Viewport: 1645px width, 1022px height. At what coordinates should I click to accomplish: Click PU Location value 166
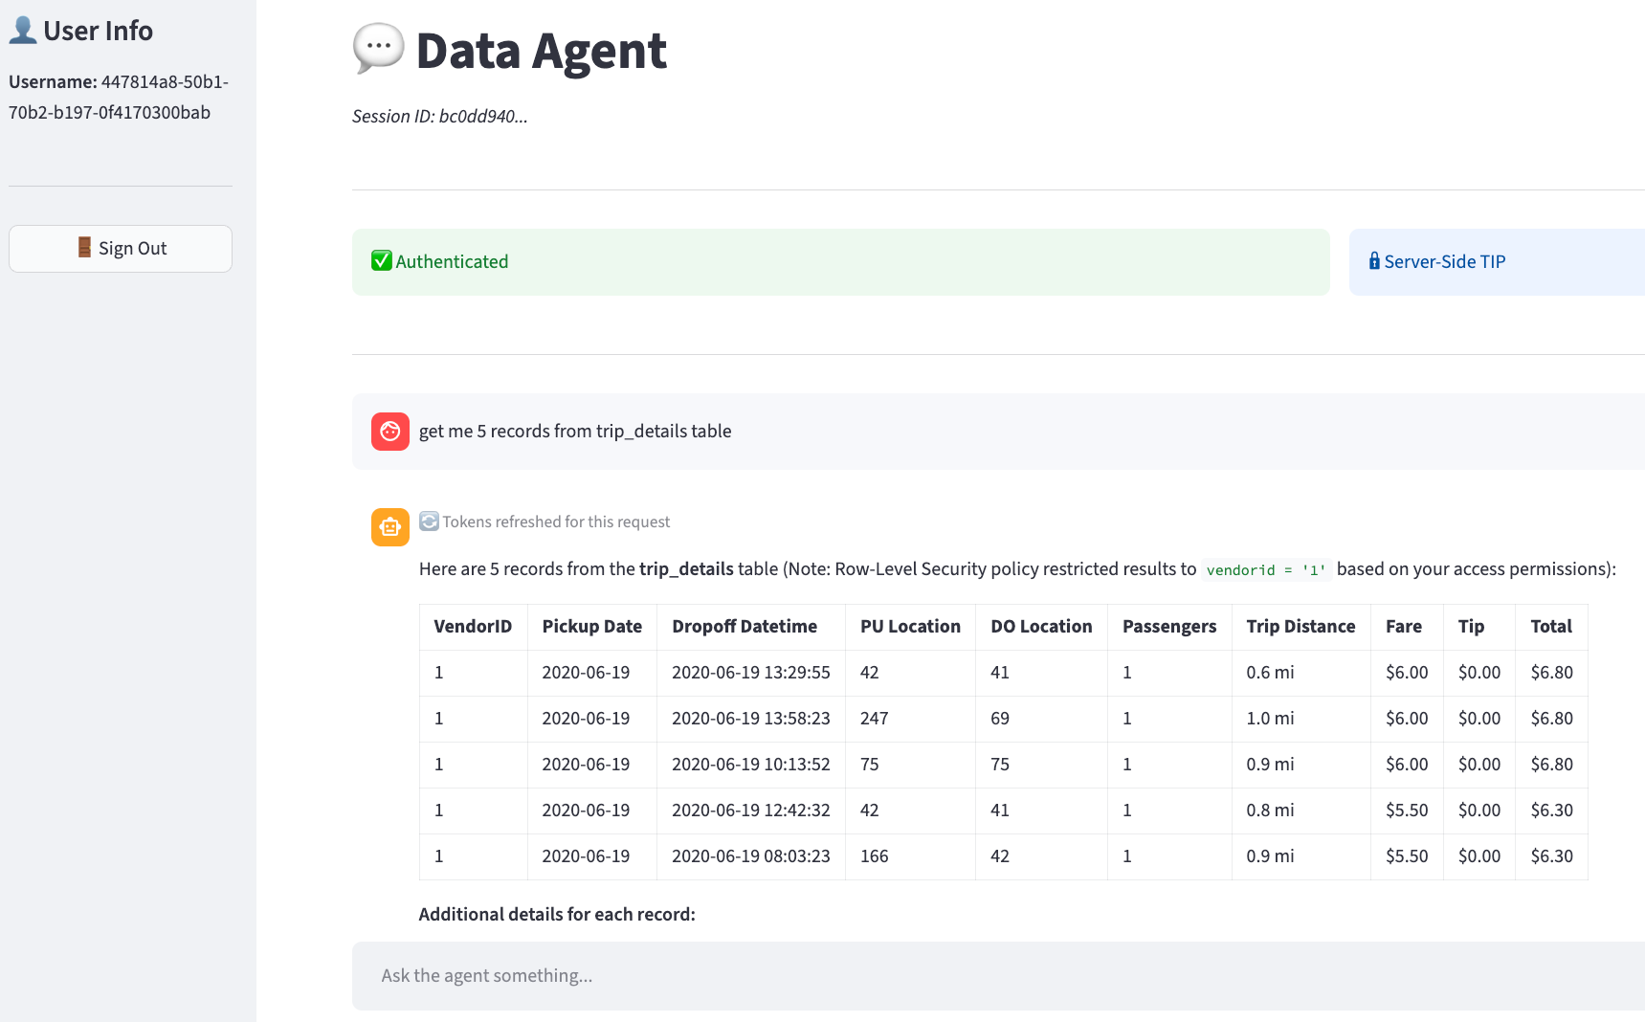tap(875, 856)
